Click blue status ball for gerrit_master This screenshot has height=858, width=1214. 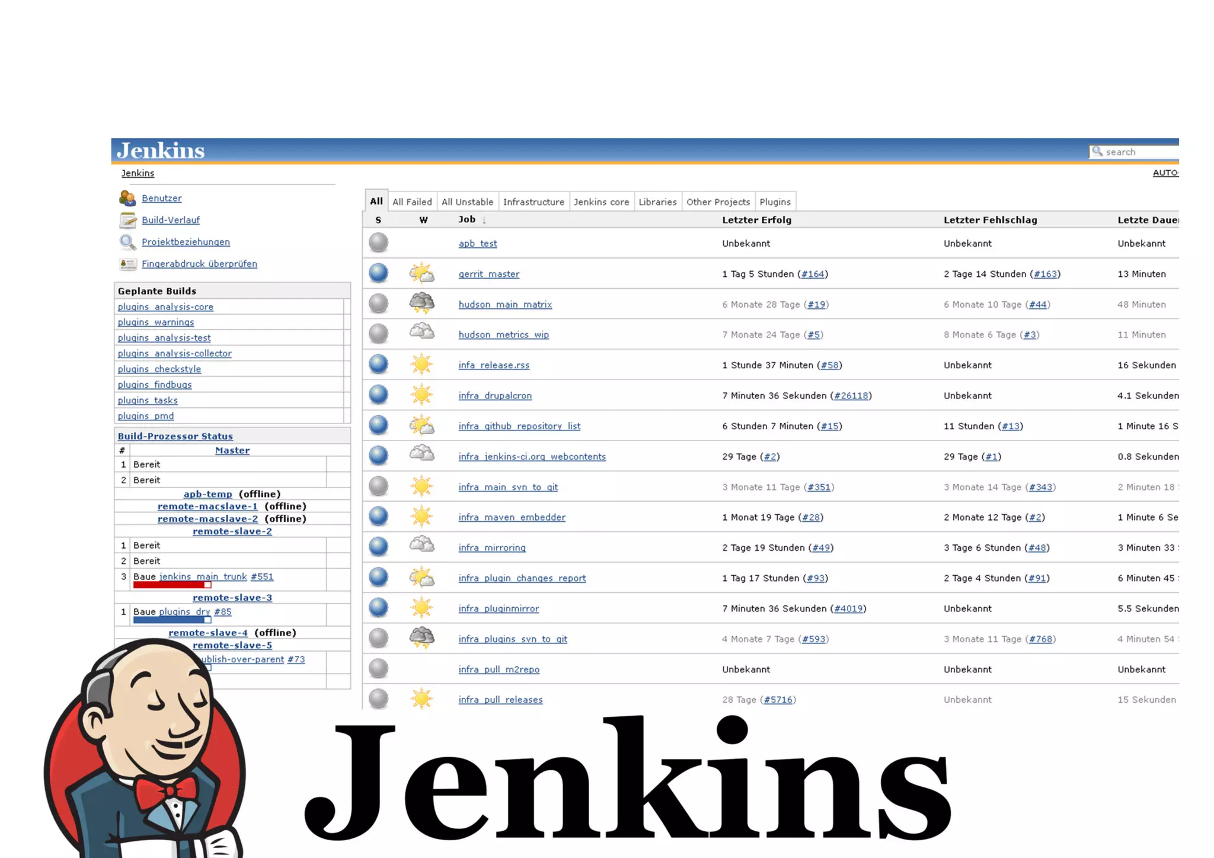coord(378,273)
